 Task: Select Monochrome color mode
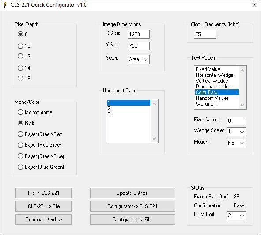[20, 112]
